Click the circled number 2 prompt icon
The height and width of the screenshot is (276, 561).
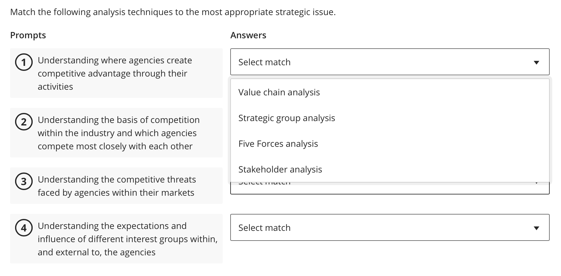pos(24,122)
